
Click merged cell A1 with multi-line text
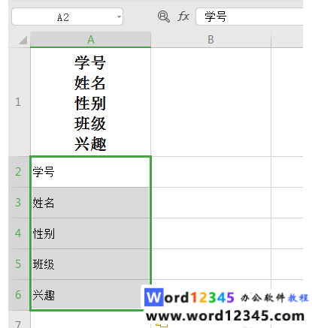click(x=90, y=102)
